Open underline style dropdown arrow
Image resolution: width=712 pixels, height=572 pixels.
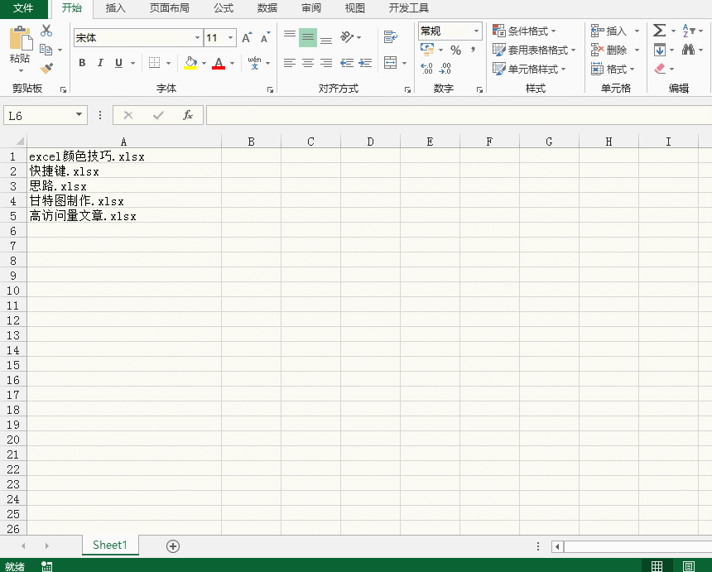pos(132,63)
